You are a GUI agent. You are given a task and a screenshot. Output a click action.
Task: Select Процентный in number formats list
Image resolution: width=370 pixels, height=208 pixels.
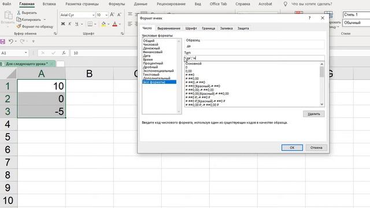tap(153, 63)
